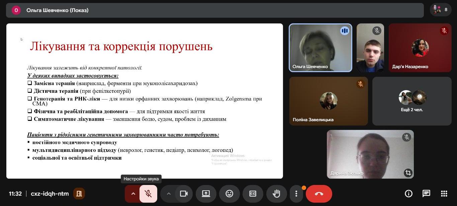Turn on the camera

184,194
